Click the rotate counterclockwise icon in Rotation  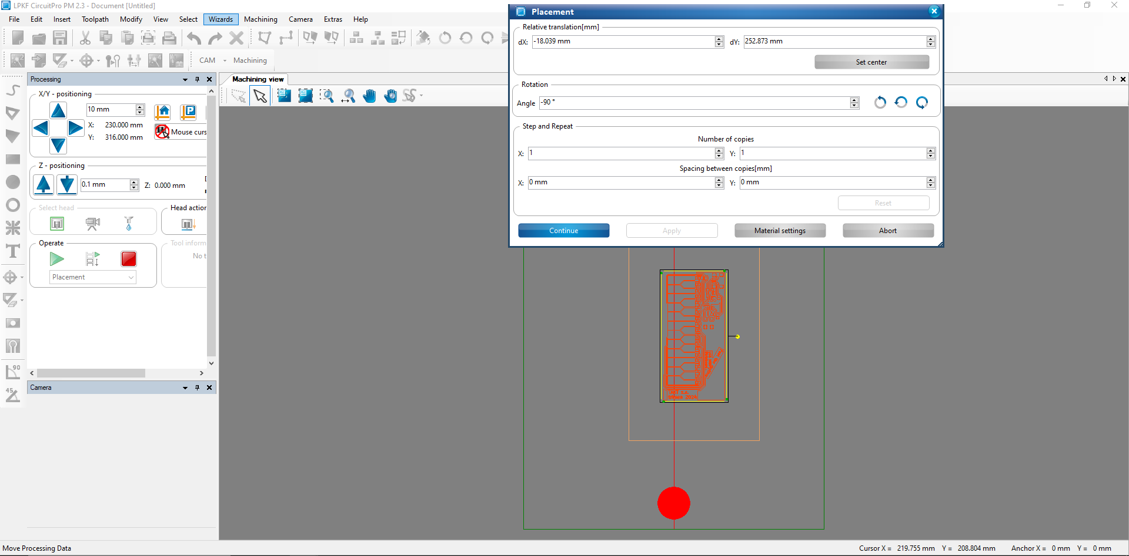click(x=880, y=103)
